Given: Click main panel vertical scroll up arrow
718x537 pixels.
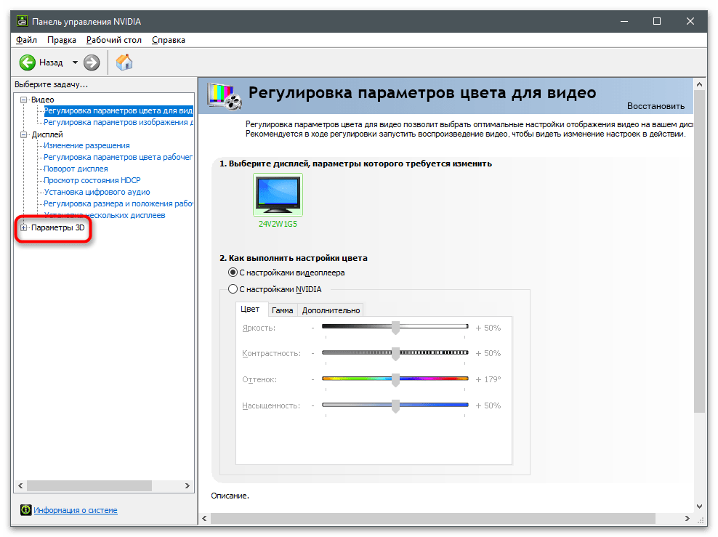Looking at the screenshot, I should (699, 84).
